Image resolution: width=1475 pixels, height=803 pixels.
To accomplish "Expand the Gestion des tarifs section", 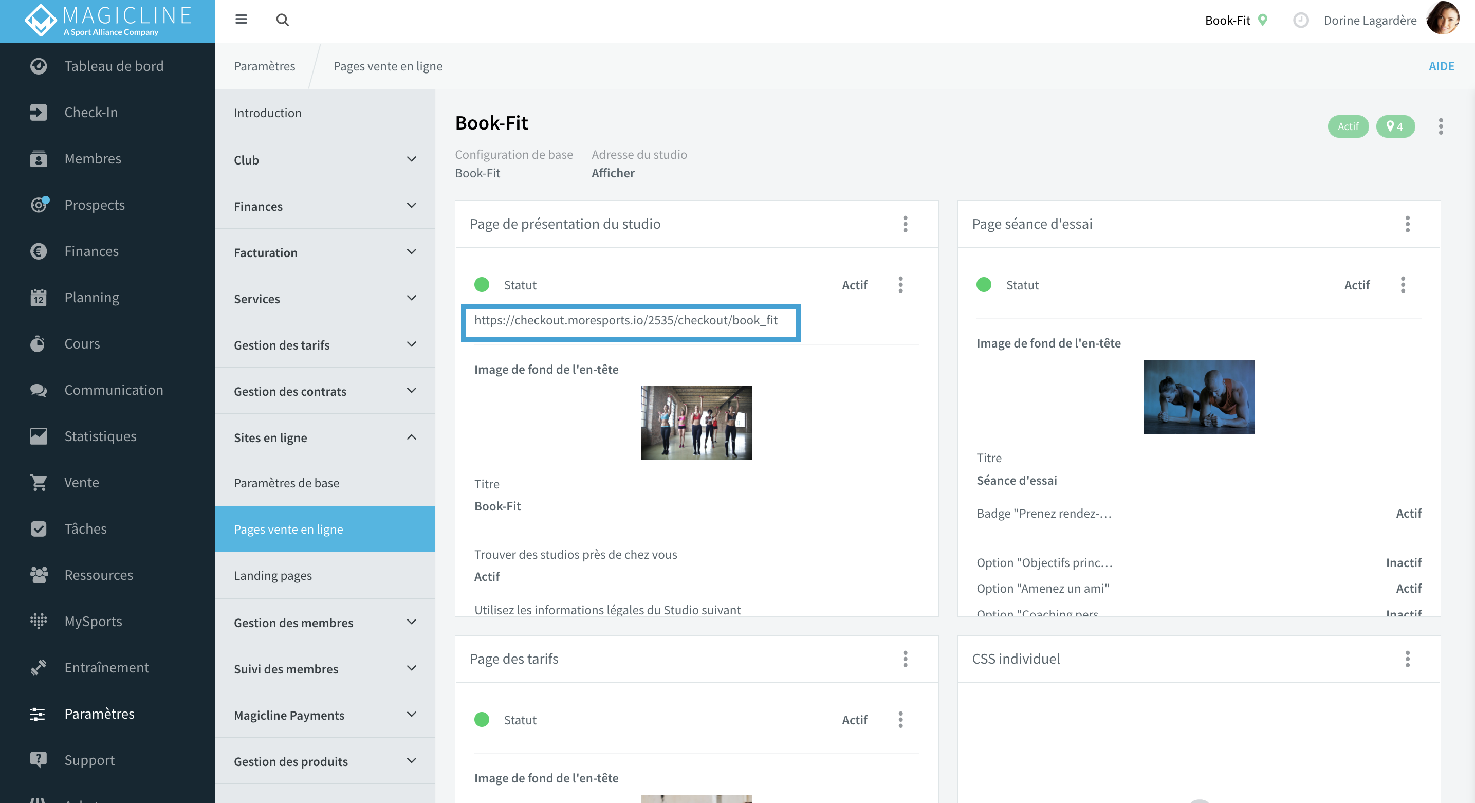I will click(325, 345).
